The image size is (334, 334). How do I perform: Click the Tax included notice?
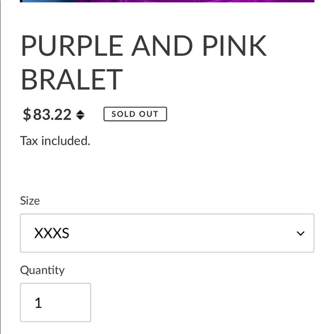(55, 141)
